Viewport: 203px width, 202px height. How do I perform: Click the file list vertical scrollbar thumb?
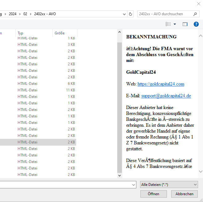(119, 108)
